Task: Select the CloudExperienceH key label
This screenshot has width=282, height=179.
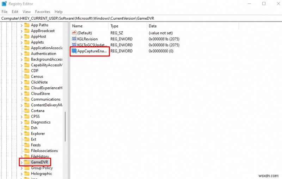Action: [47, 88]
